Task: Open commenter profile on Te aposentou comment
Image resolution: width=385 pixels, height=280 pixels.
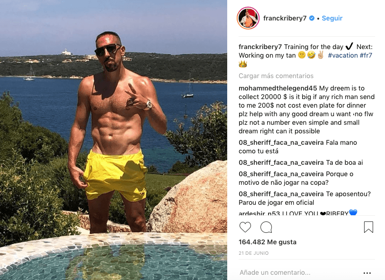Action: 281,194
